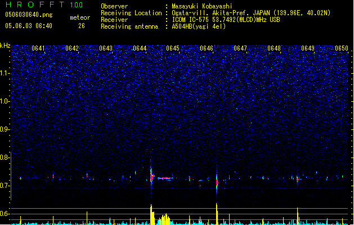Image resolution: width=354 pixels, height=225 pixels.
Task: Click the 0649 time marker
Action: 308,48
